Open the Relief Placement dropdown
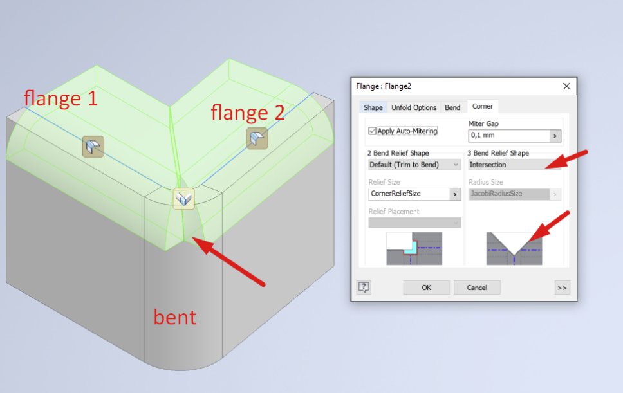Screen dimensions: 623x393 [414, 223]
